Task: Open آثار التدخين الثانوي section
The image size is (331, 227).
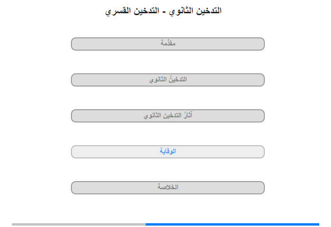Action: pyautogui.click(x=167, y=116)
